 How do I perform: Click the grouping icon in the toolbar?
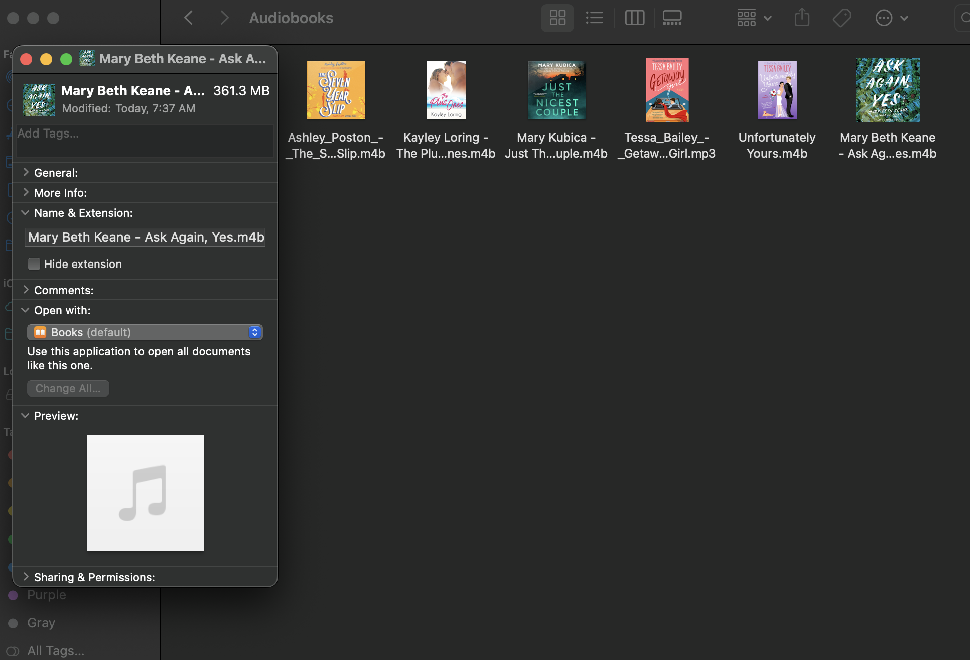pyautogui.click(x=746, y=18)
